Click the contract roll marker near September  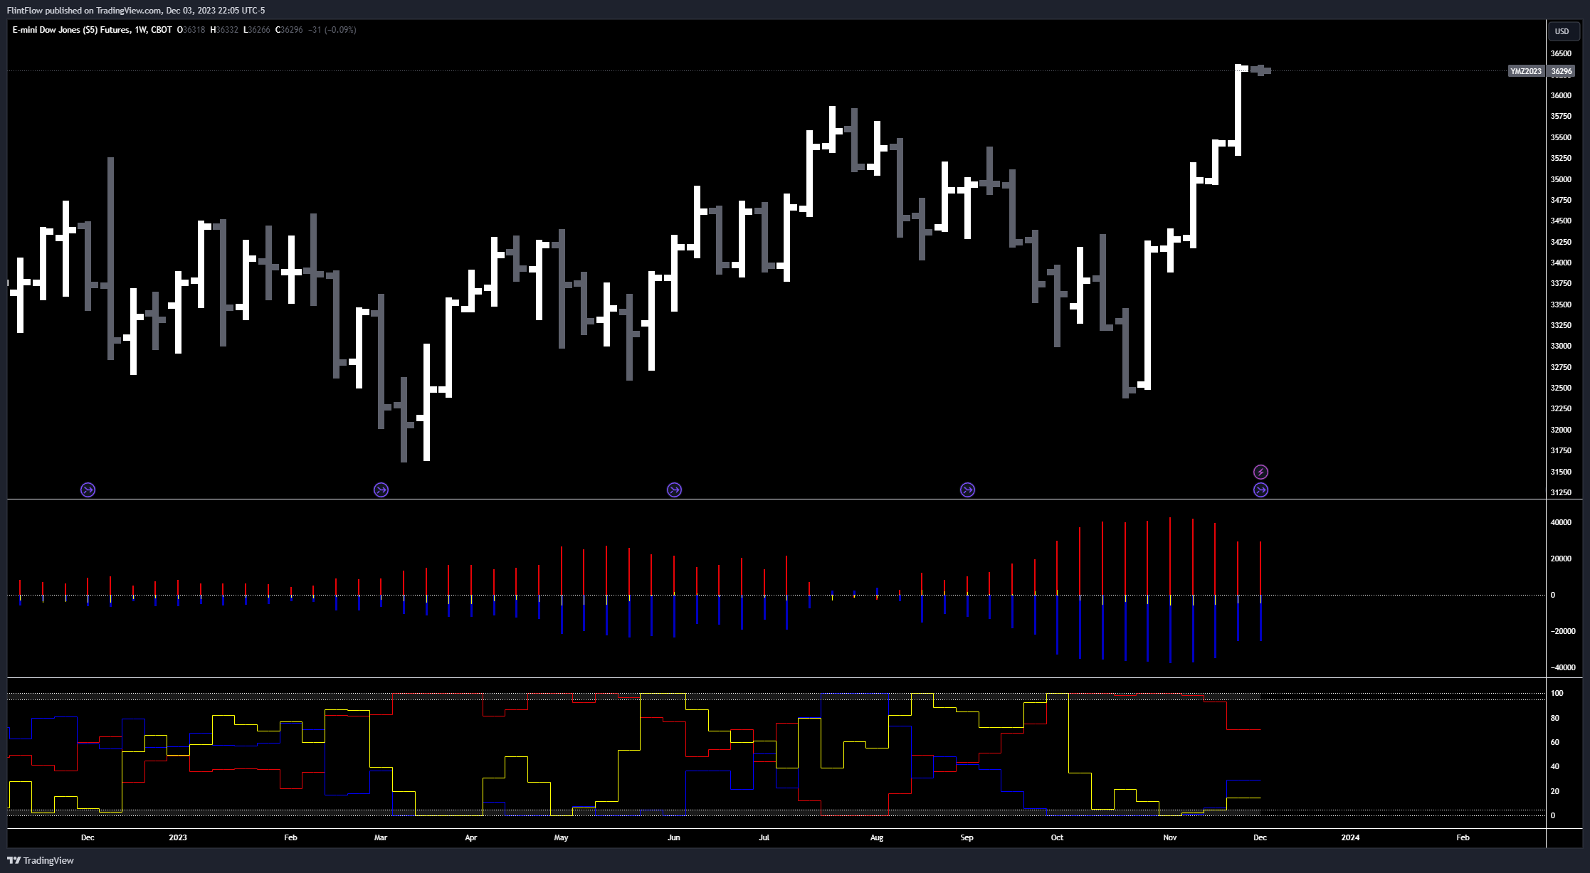(967, 490)
